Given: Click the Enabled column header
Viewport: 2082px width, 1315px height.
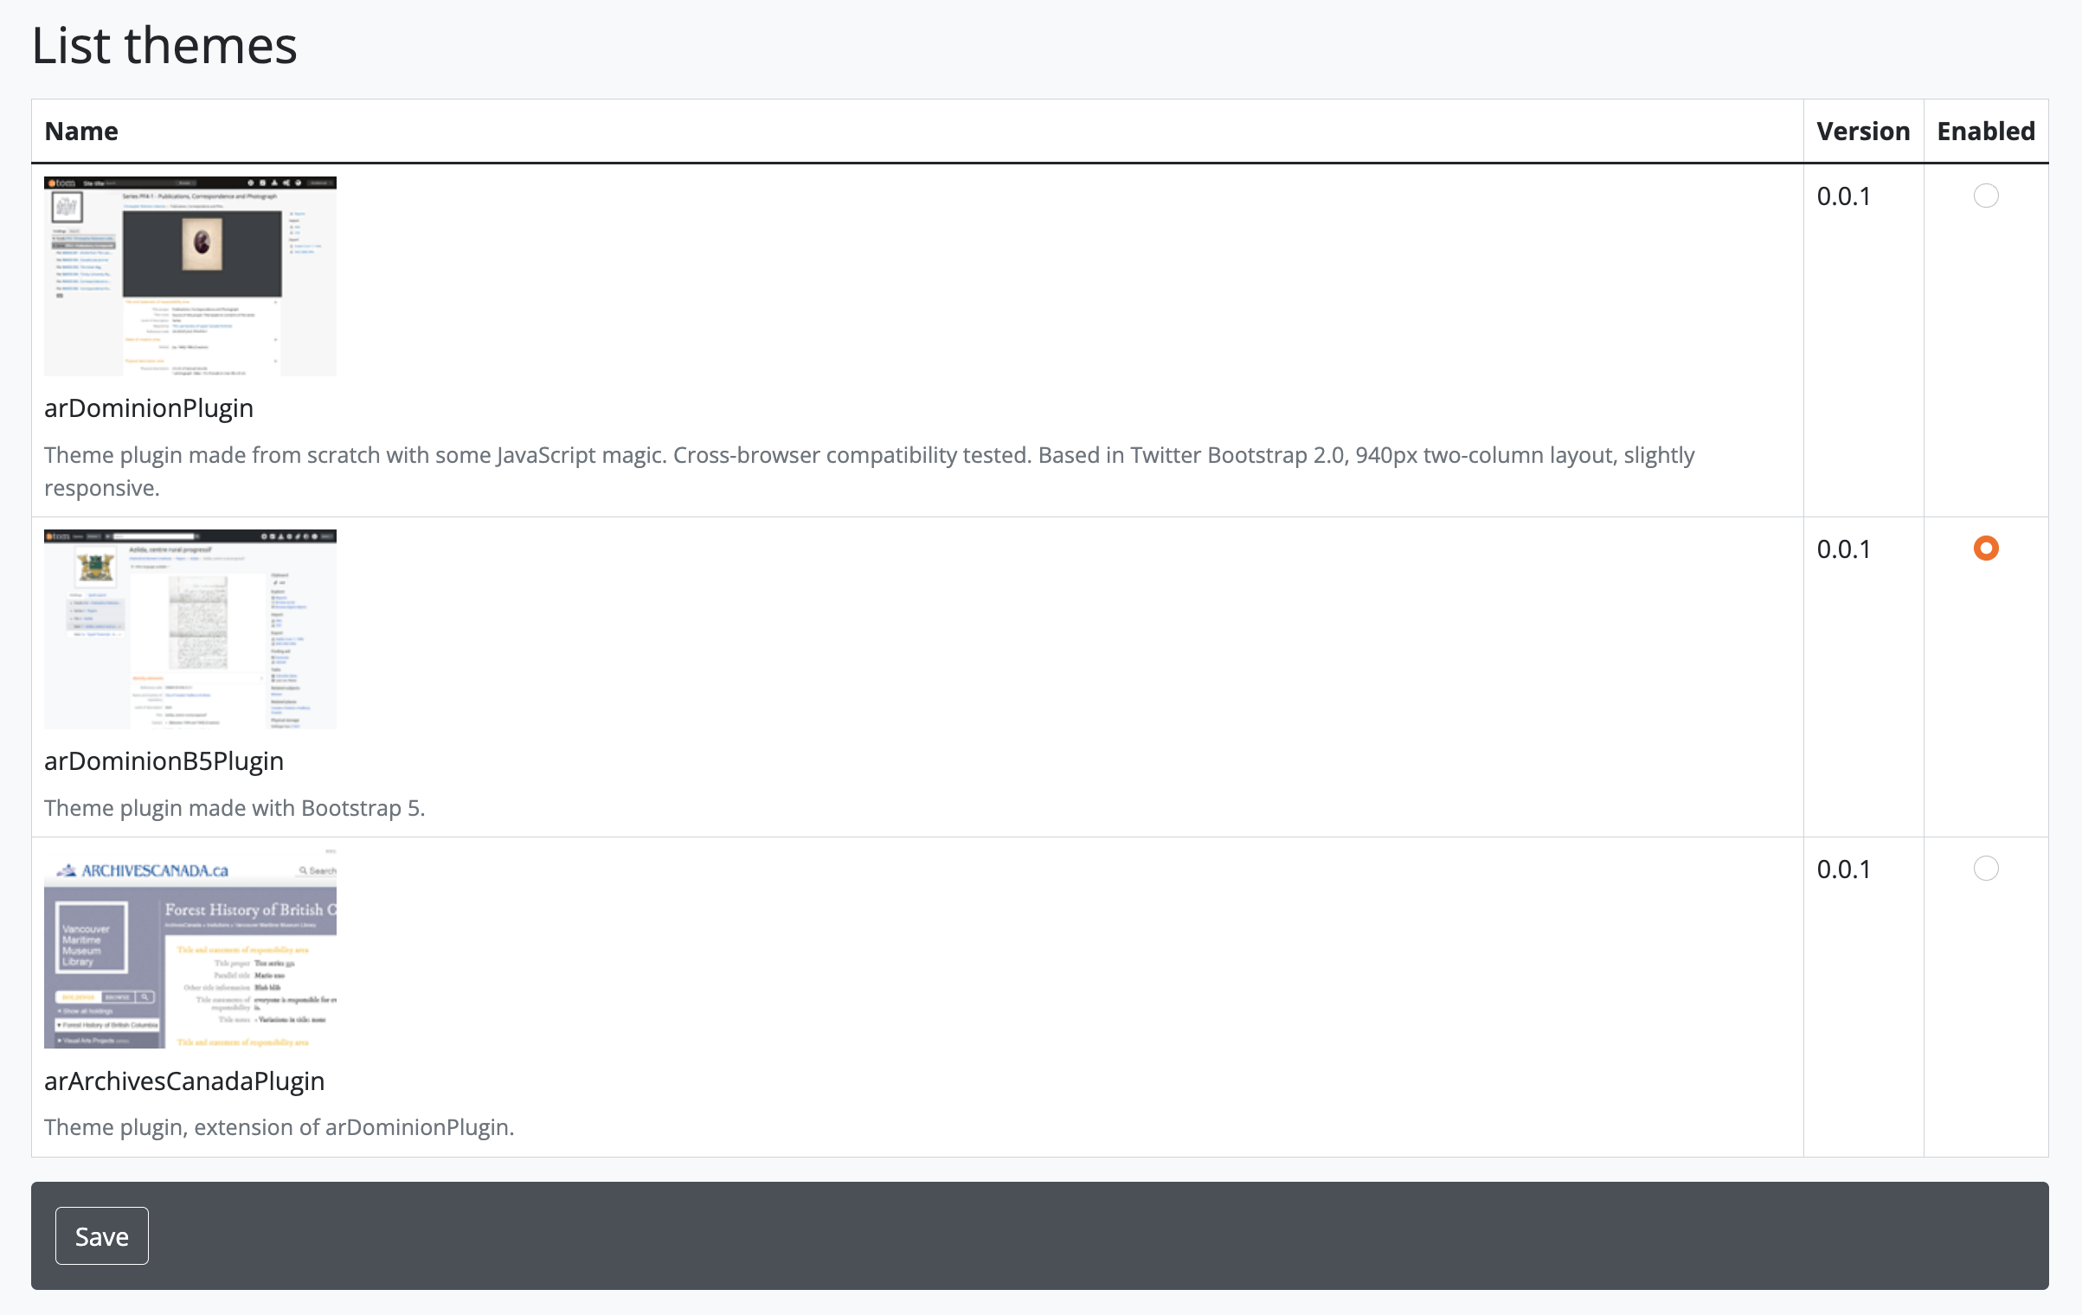Looking at the screenshot, I should tap(1985, 131).
